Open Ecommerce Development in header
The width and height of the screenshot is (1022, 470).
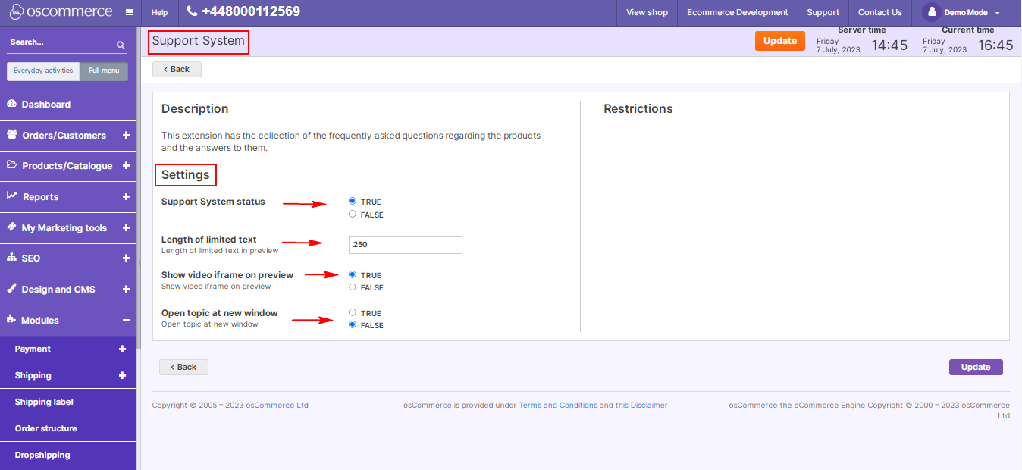pyautogui.click(x=737, y=12)
